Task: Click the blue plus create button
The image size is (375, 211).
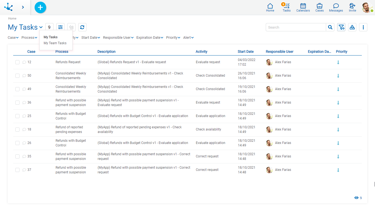Action: pos(40,7)
